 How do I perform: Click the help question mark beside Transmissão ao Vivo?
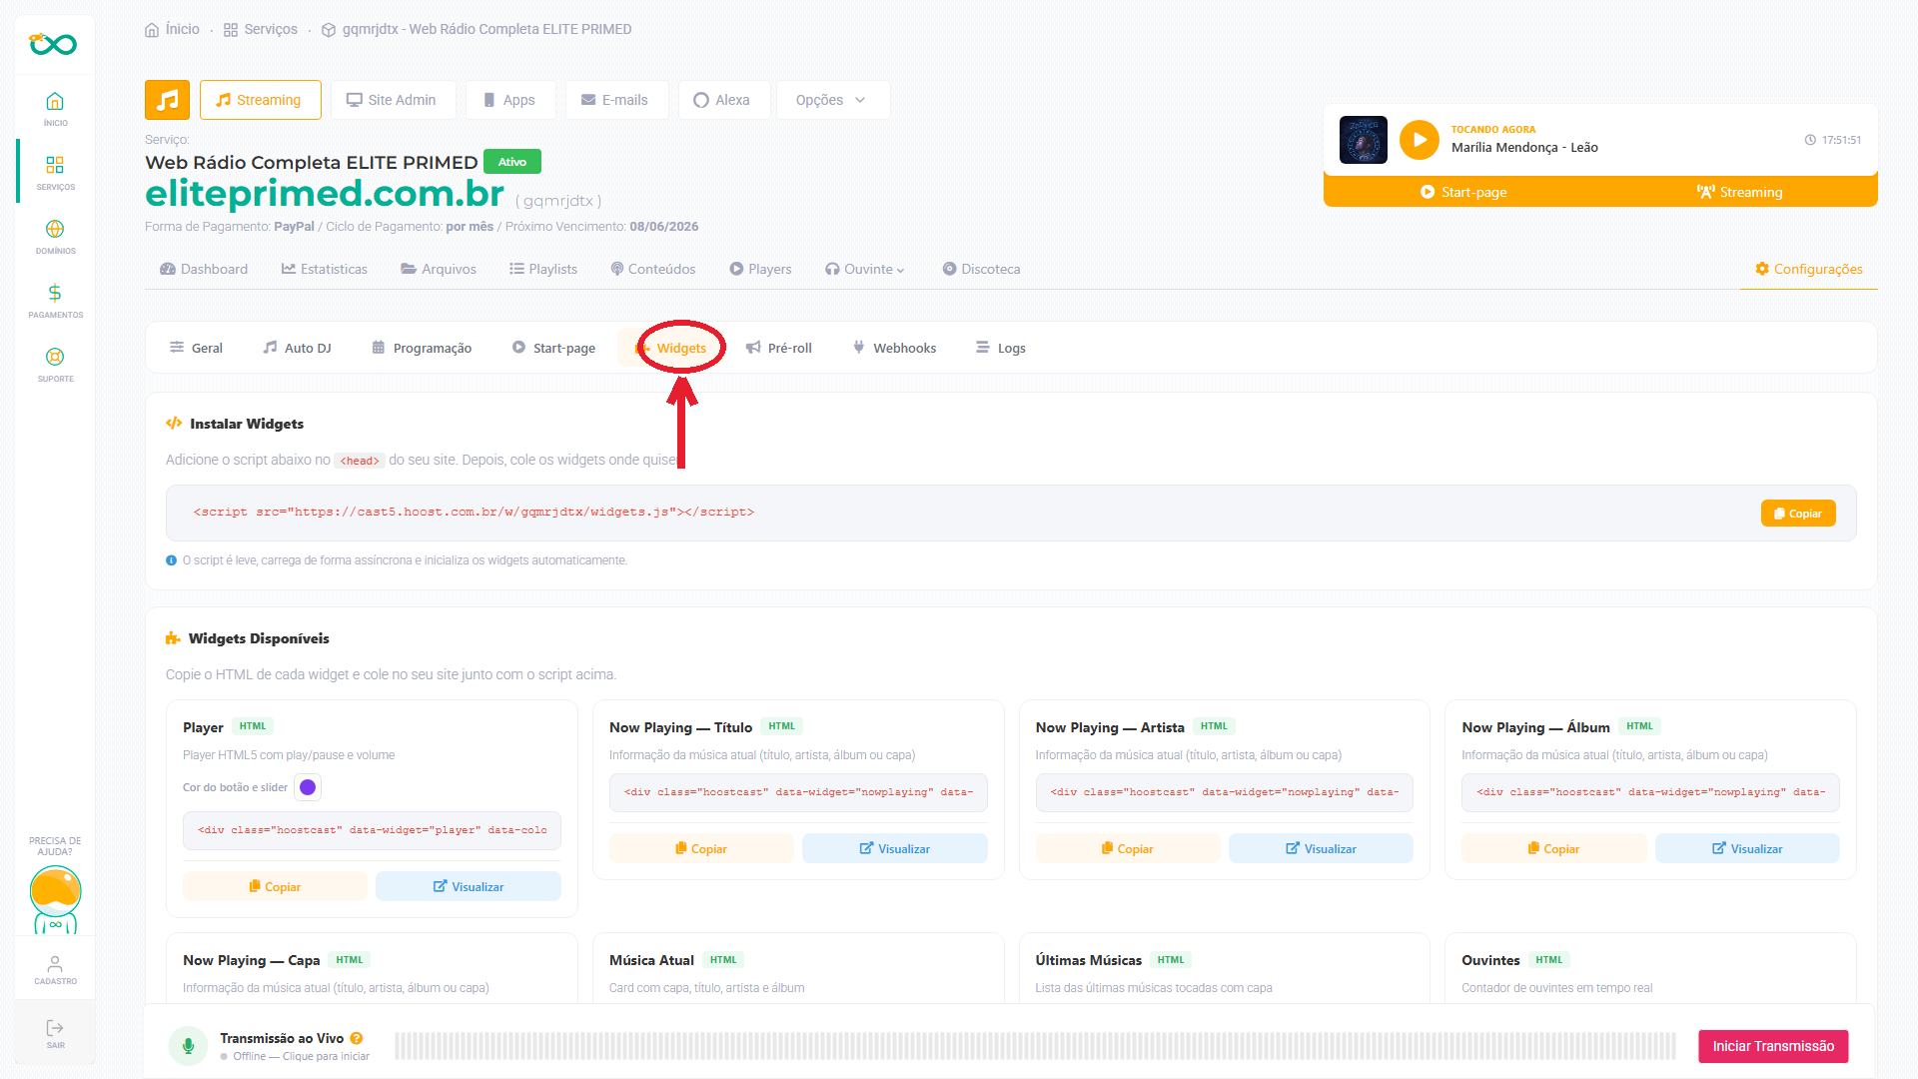tap(357, 1038)
